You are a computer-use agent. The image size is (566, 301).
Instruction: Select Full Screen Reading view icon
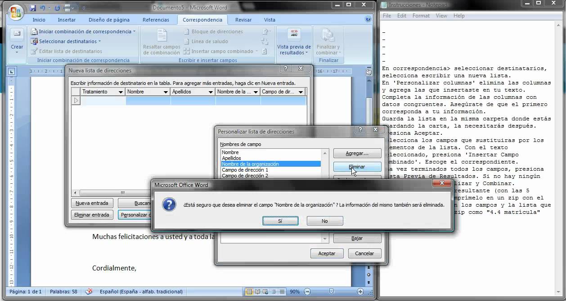[x=256, y=292]
